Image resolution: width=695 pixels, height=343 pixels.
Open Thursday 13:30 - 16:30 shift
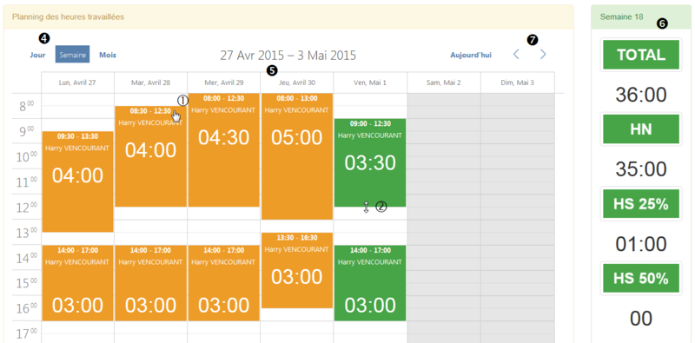(x=297, y=270)
